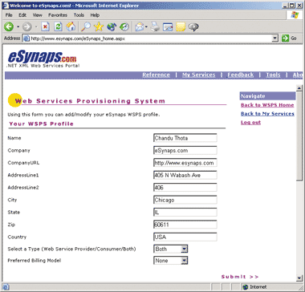
Task: Click the yellow Discuss note icon
Action: pyautogui.click(x=181, y=26)
